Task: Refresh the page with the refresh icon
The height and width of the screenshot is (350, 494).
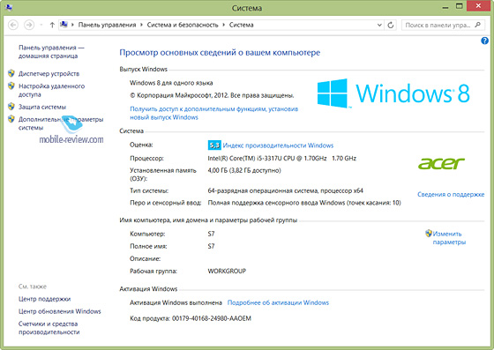Action: pyautogui.click(x=391, y=25)
